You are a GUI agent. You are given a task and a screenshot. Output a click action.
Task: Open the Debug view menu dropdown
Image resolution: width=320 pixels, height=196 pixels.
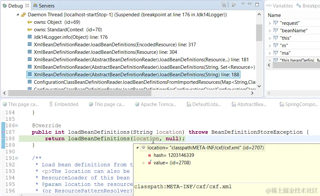click(x=243, y=4)
